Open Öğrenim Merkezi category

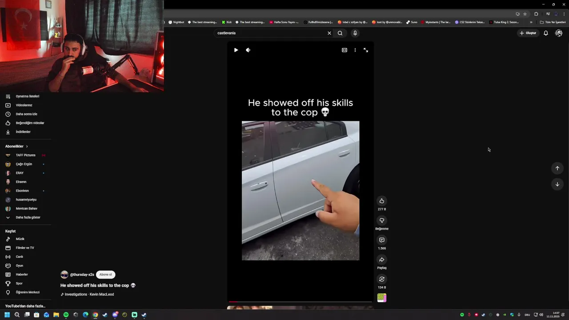coord(25,292)
